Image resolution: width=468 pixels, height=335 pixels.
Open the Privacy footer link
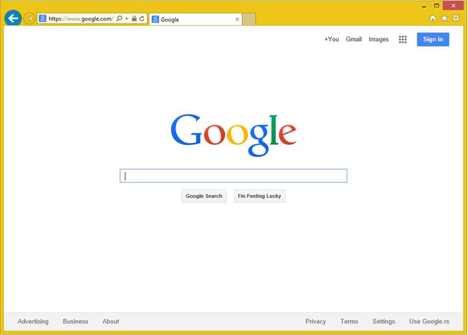(x=315, y=321)
